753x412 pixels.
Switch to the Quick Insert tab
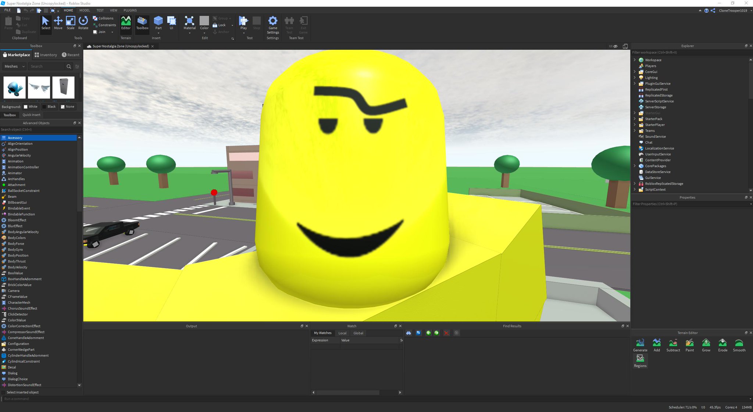(31, 115)
